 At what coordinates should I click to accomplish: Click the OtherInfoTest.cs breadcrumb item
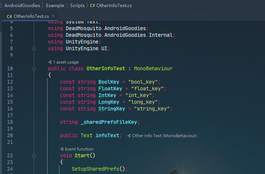click(x=114, y=6)
